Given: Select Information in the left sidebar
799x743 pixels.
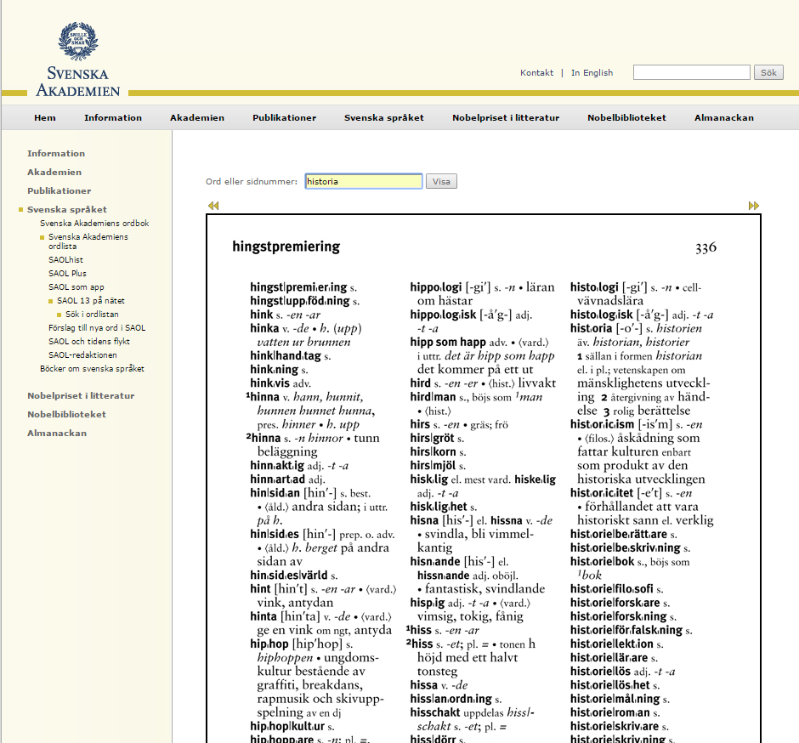Looking at the screenshot, I should [56, 153].
